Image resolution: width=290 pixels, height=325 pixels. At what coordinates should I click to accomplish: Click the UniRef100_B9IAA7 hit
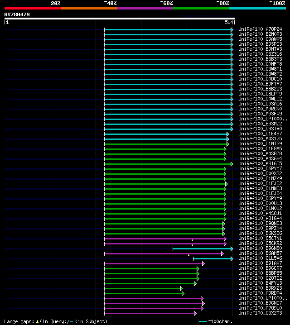click(x=260, y=263)
